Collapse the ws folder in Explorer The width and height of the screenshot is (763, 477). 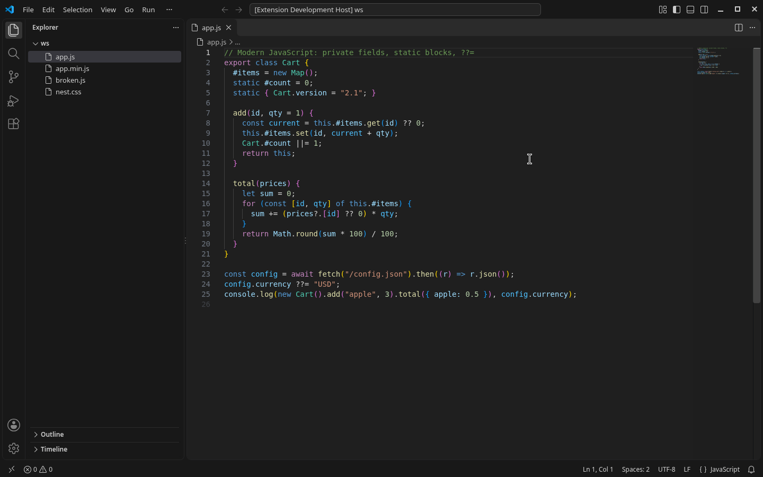click(x=104, y=43)
